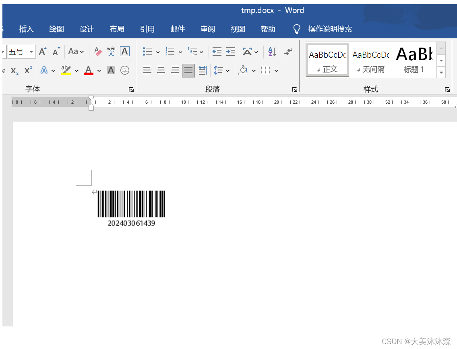Open the enclosed character tool

click(125, 70)
